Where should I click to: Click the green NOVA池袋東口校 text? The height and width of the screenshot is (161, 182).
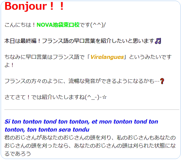tap(58, 25)
